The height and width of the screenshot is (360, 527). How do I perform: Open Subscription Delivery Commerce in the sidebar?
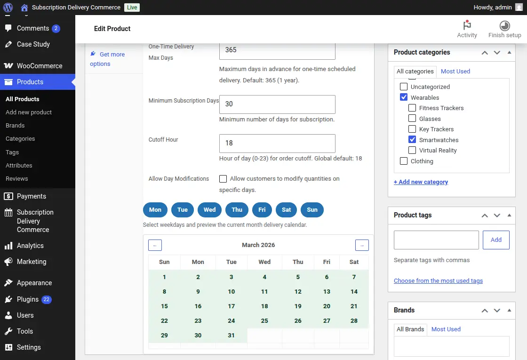34,221
